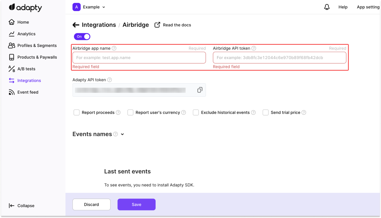Click the notifications bell icon
Image resolution: width=381 pixels, height=218 pixels.
point(327,7)
